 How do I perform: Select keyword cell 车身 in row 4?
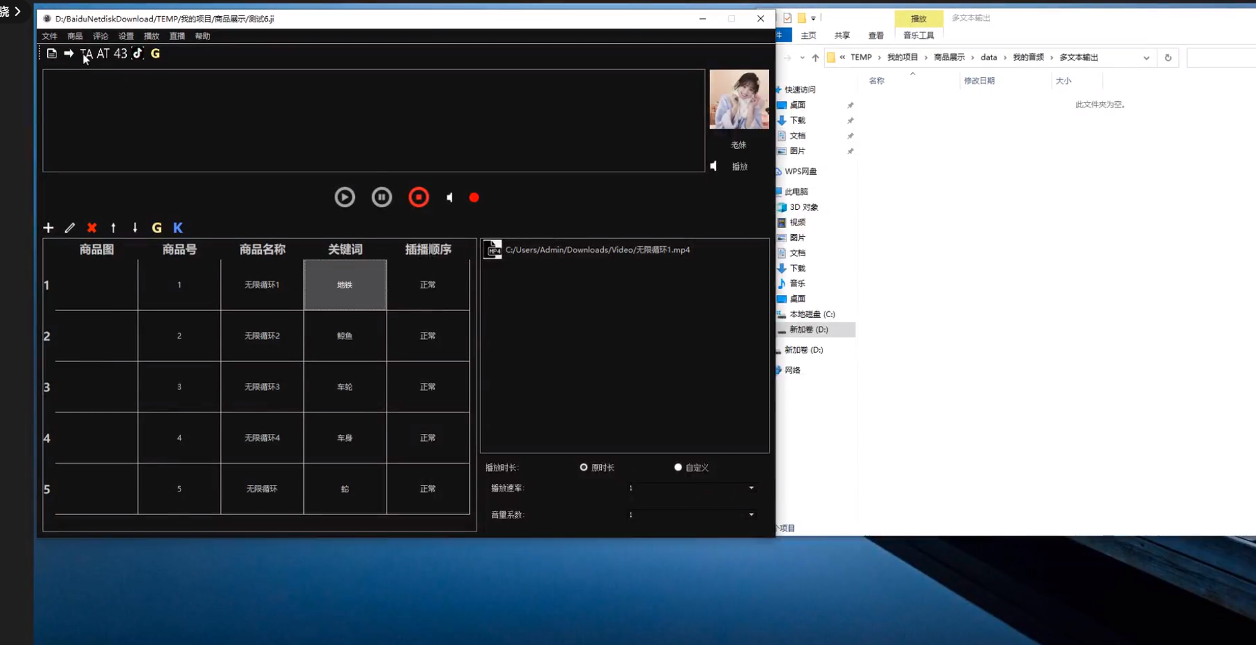[345, 438]
